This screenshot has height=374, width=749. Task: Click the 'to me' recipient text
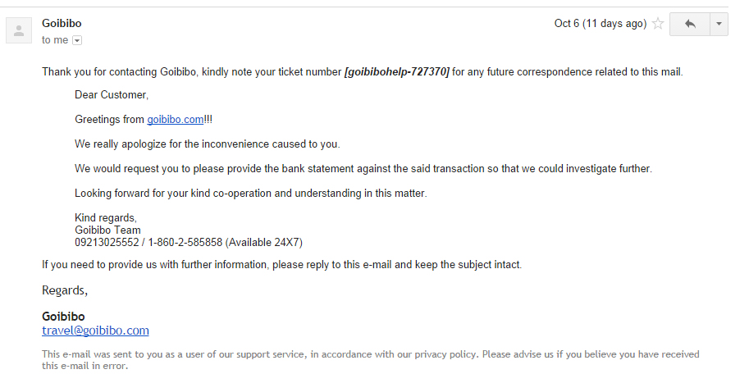click(55, 40)
